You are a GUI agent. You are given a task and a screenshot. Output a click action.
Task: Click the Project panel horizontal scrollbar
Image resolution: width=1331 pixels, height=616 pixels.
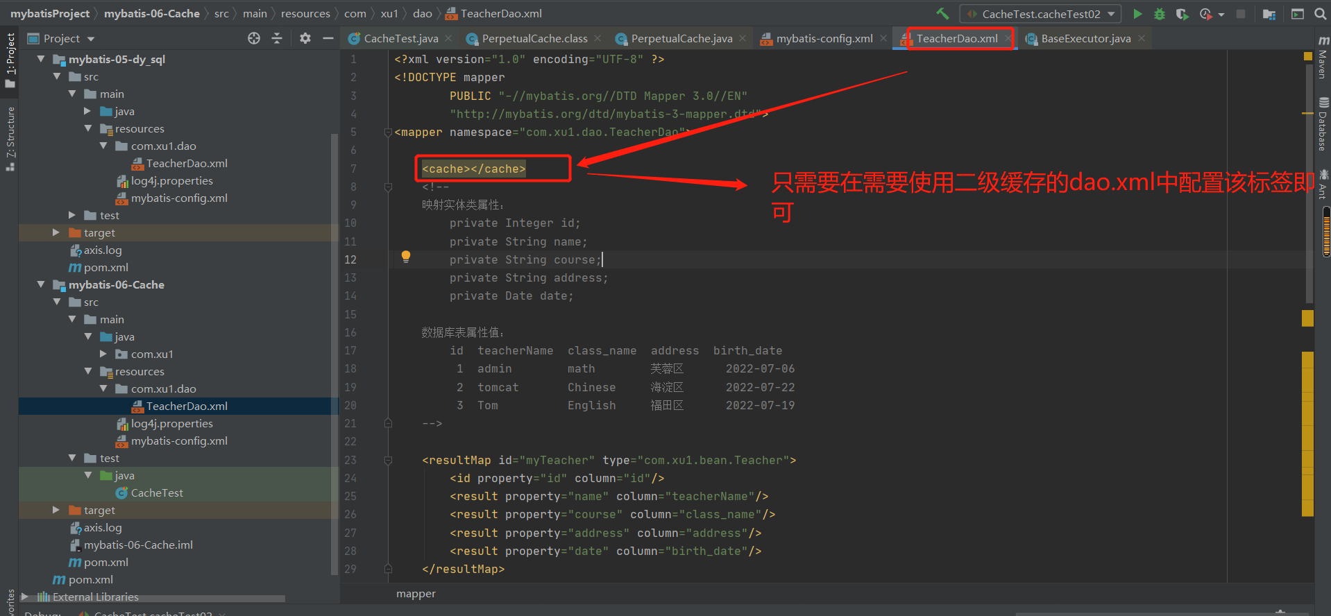point(153,598)
